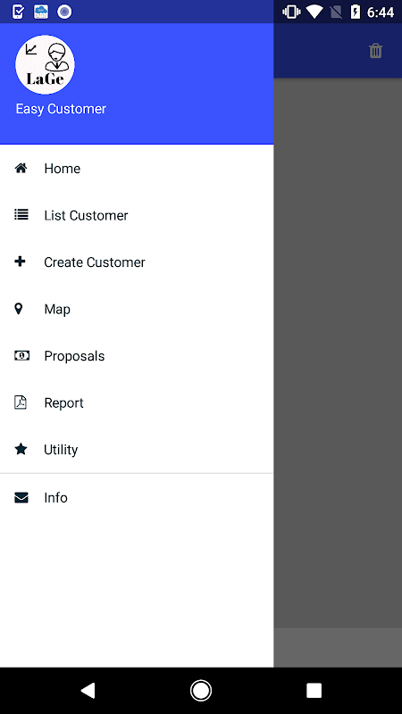Open the Proposals menu item
Viewport: 402px width, 714px height.
tap(137, 355)
